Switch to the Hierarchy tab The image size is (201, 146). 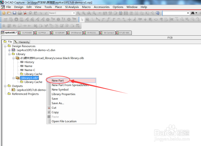pos(22,42)
